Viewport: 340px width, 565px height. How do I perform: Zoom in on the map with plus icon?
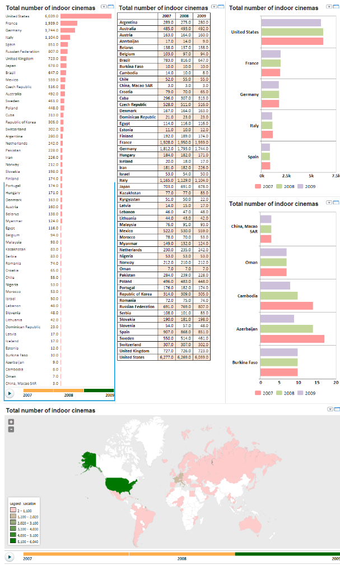pyautogui.click(x=11, y=421)
